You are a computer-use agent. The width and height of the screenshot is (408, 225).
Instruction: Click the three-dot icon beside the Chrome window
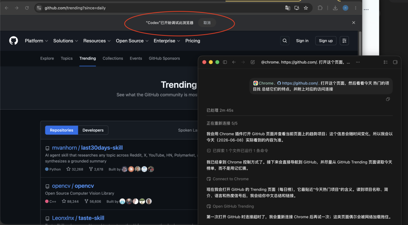coord(366,9)
